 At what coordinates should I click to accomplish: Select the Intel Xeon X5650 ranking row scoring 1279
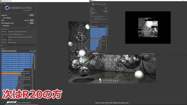click(18, 69)
